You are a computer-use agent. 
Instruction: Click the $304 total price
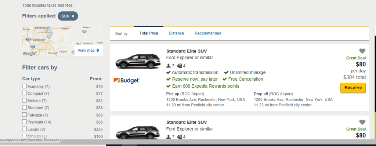(354, 77)
